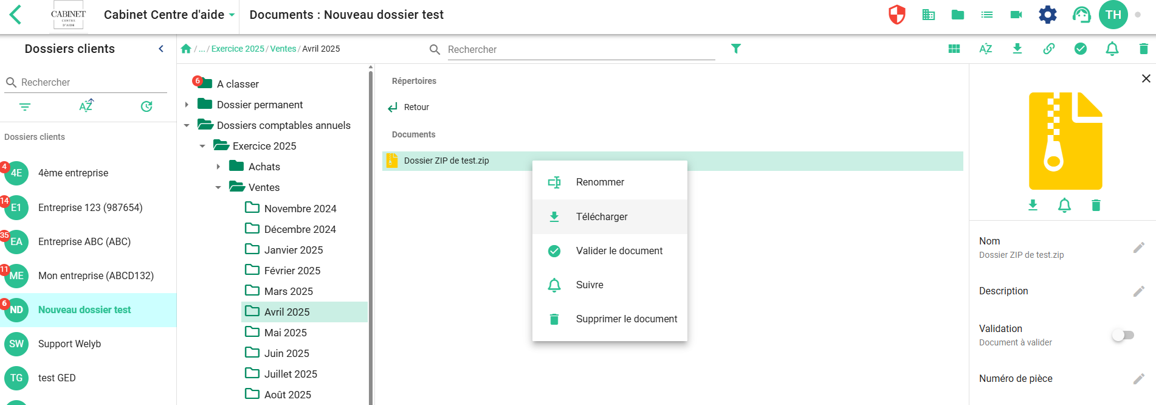Image resolution: width=1156 pixels, height=405 pixels.
Task: Follow the document via preview bell icon
Action: coord(1064,205)
